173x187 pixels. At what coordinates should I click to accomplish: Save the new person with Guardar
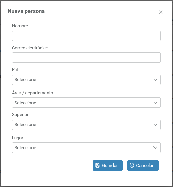(x=108, y=166)
